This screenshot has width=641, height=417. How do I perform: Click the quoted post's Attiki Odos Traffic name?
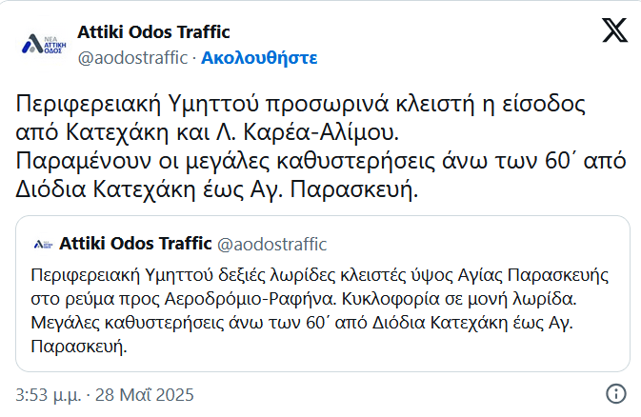(135, 244)
